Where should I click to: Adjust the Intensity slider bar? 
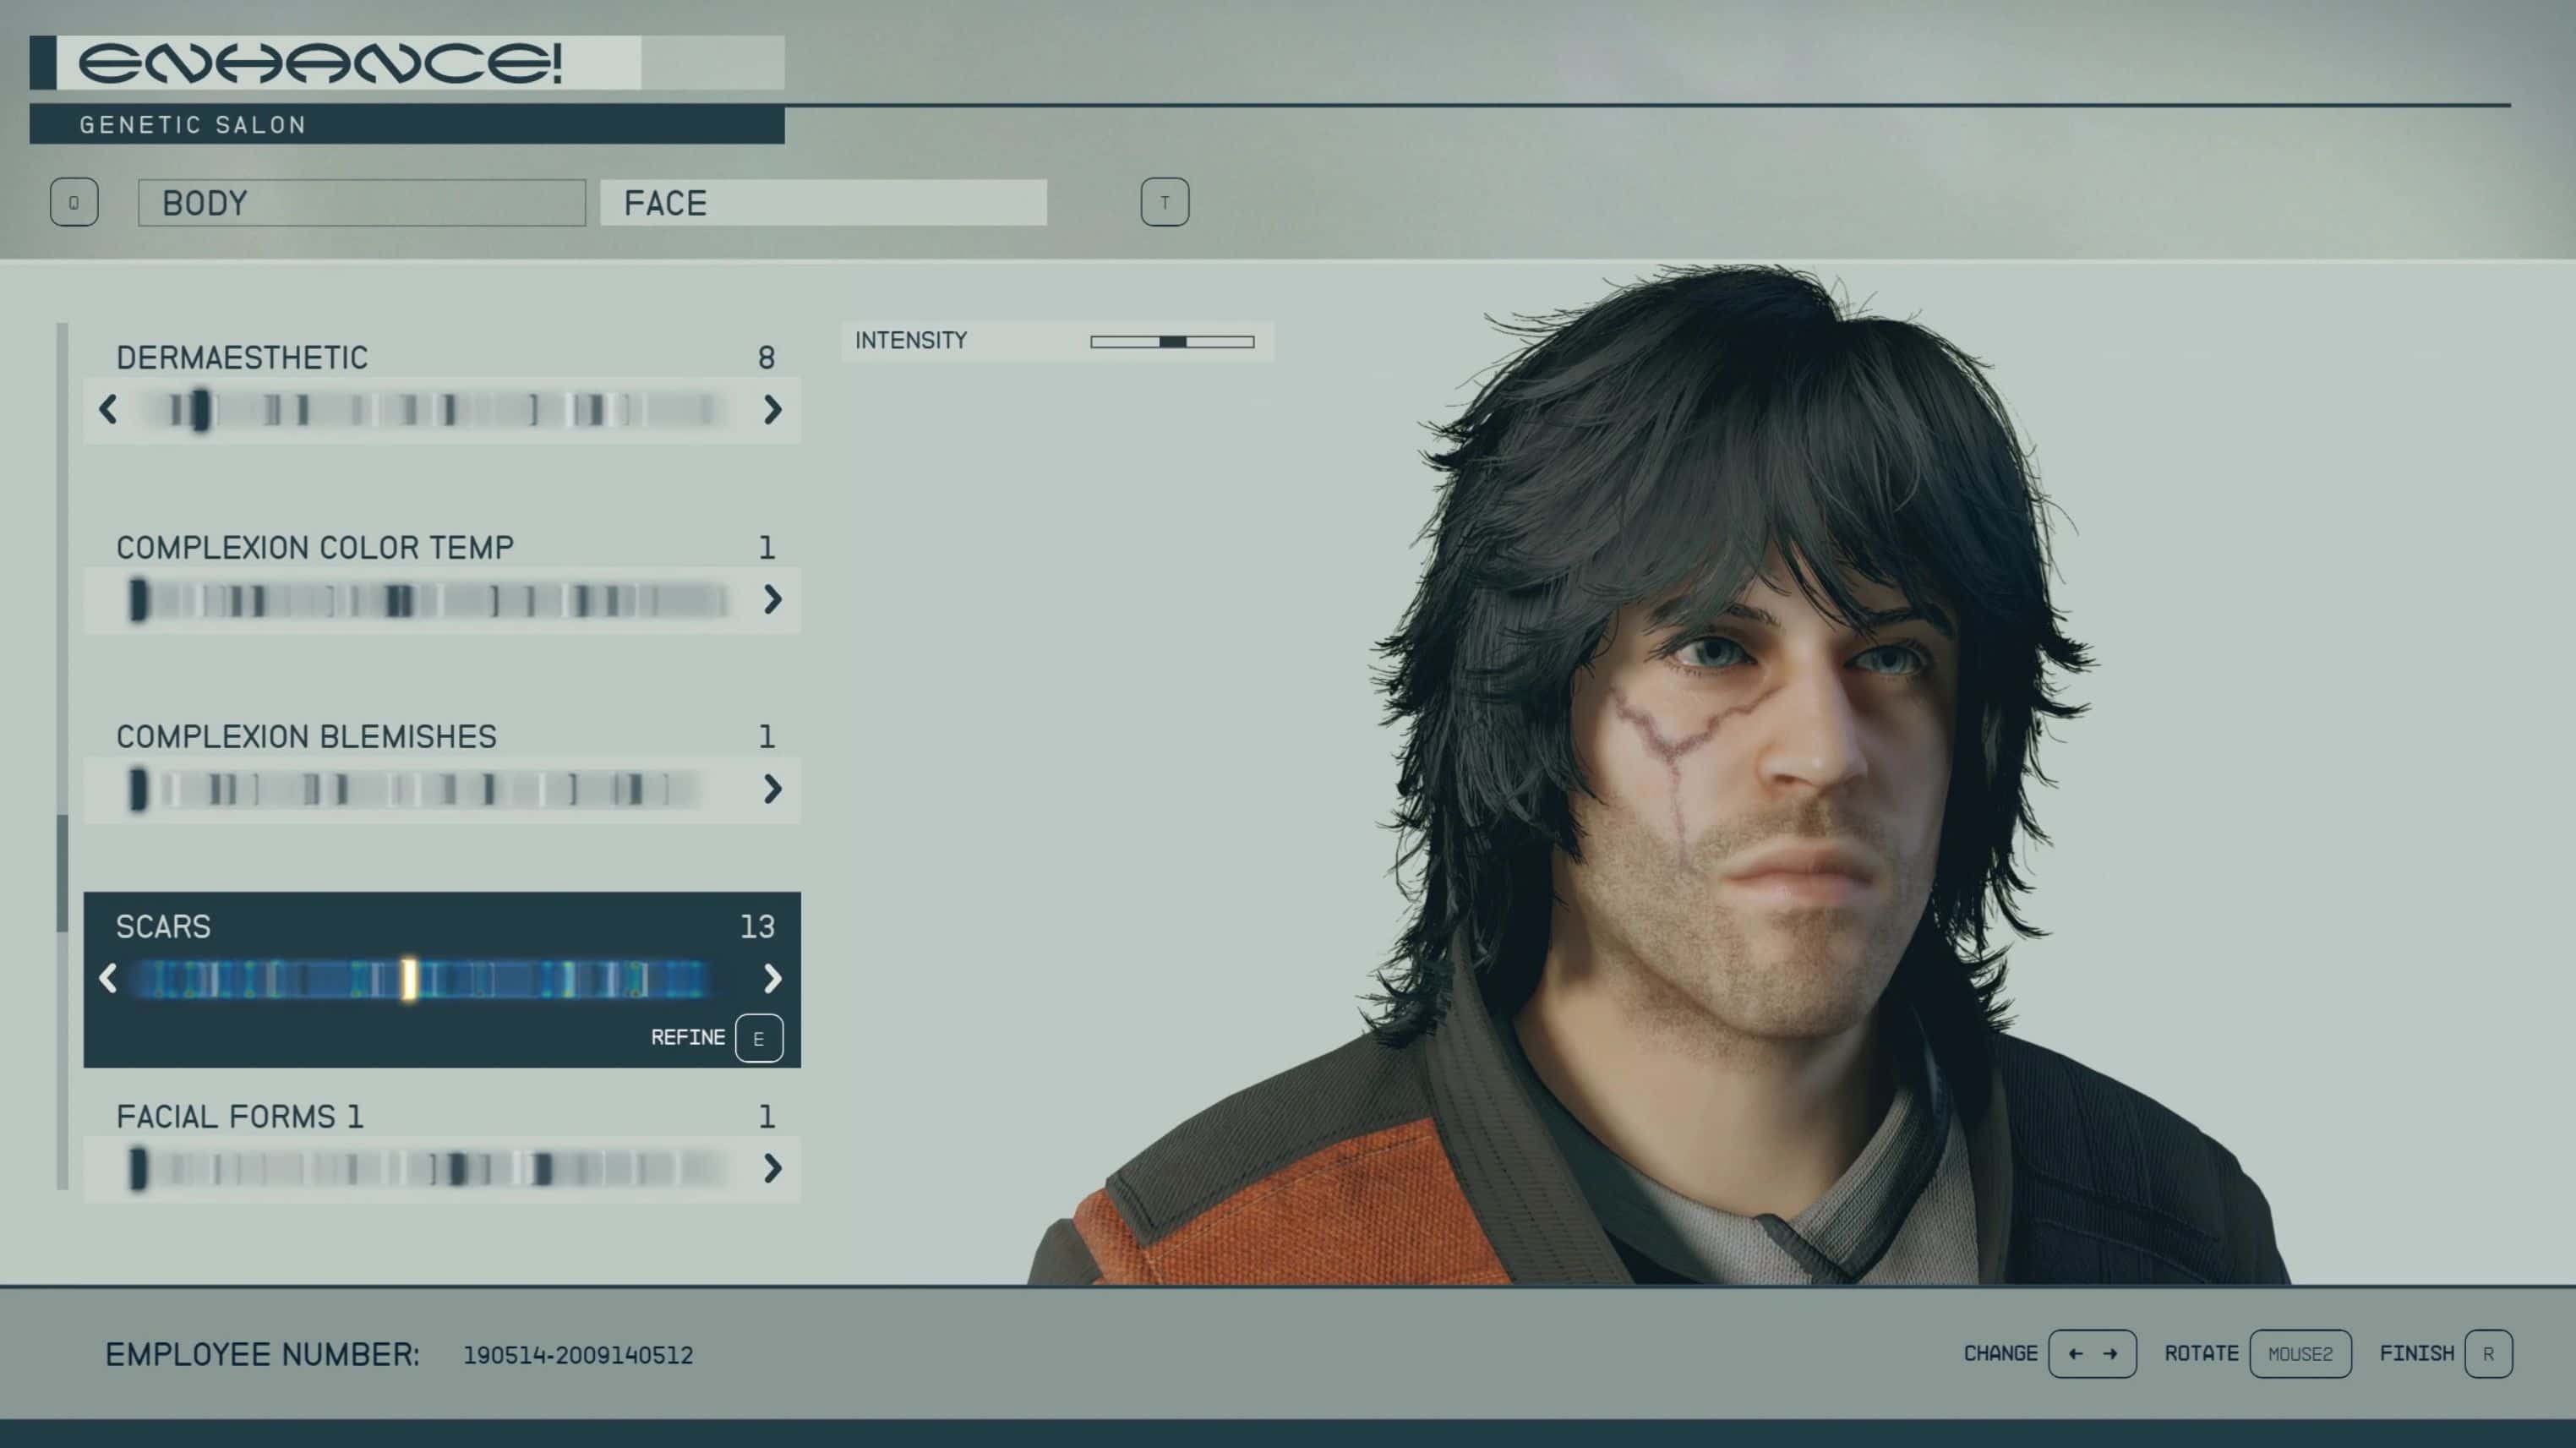point(1172,342)
